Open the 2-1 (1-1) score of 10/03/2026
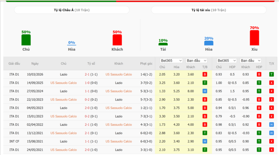Image resolution: width=279 pixels, height=155 pixels. pos(91,74)
